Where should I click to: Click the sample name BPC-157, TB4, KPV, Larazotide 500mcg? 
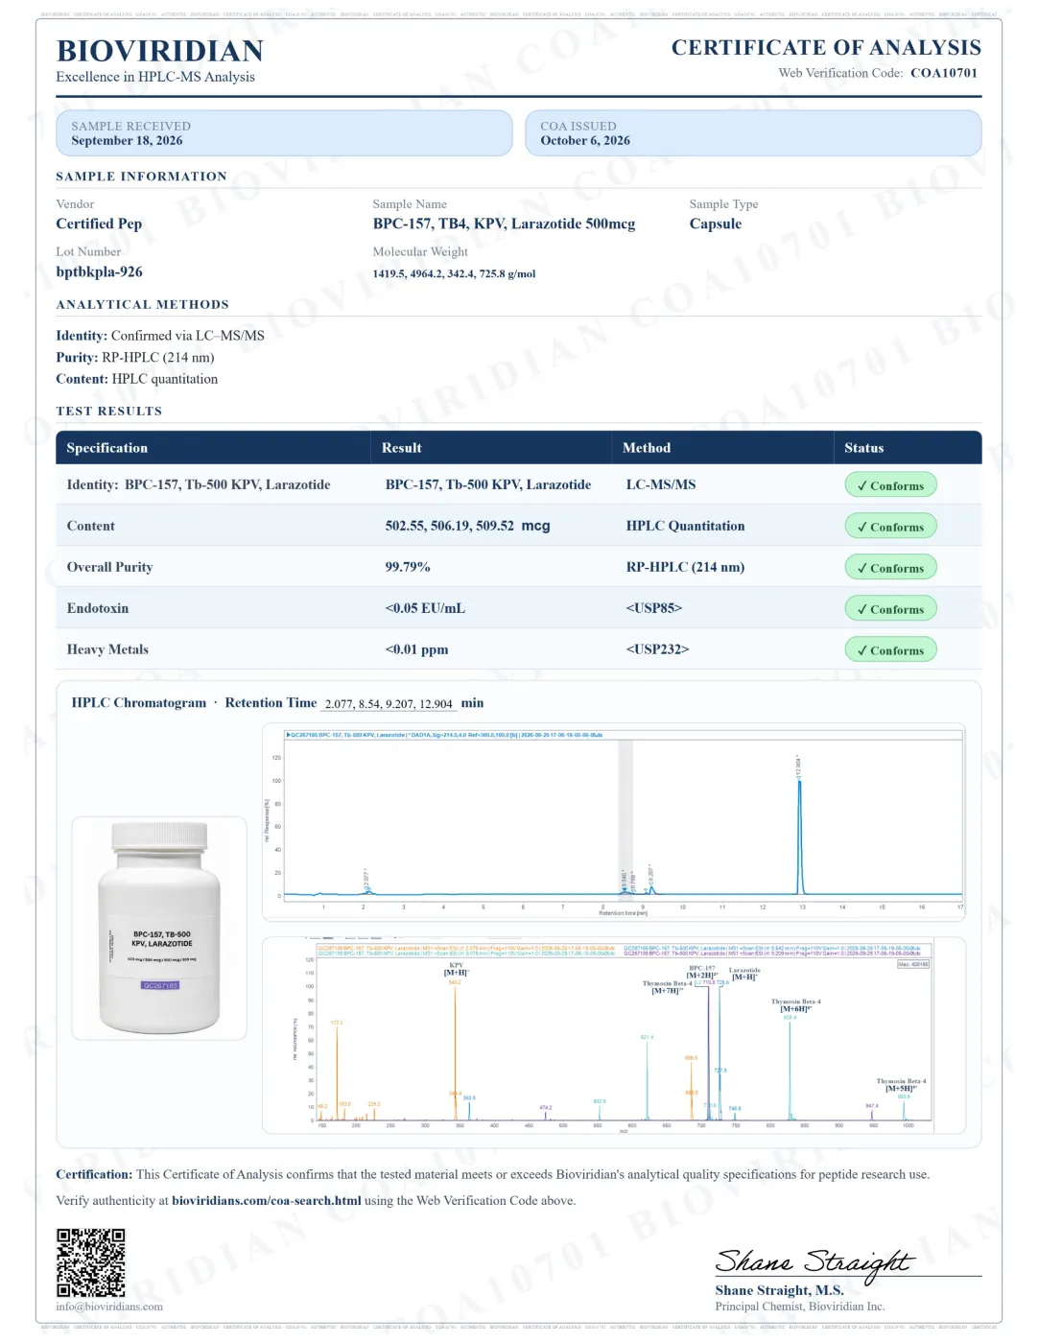pyautogui.click(x=504, y=224)
